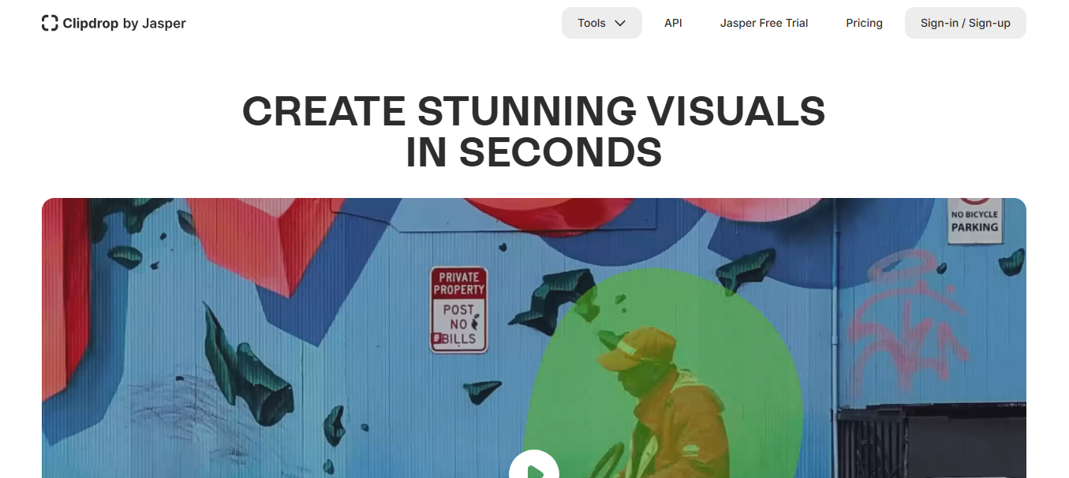This screenshot has height=478, width=1069.
Task: Go to Jasper Free Trial
Action: (764, 23)
